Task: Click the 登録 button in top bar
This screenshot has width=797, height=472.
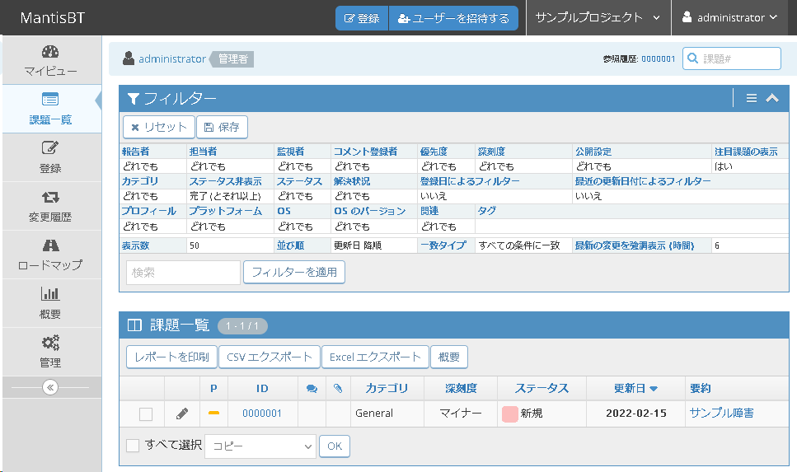Action: (x=362, y=18)
